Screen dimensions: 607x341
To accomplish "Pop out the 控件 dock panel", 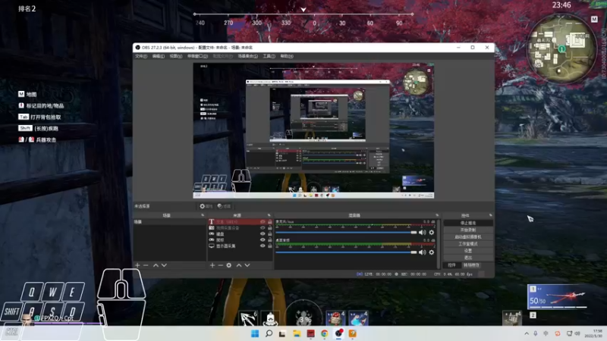I will (490, 215).
